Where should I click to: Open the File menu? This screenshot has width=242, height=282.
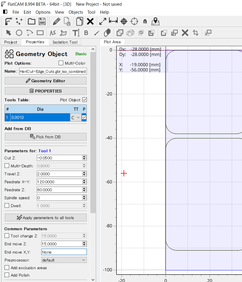point(16,12)
